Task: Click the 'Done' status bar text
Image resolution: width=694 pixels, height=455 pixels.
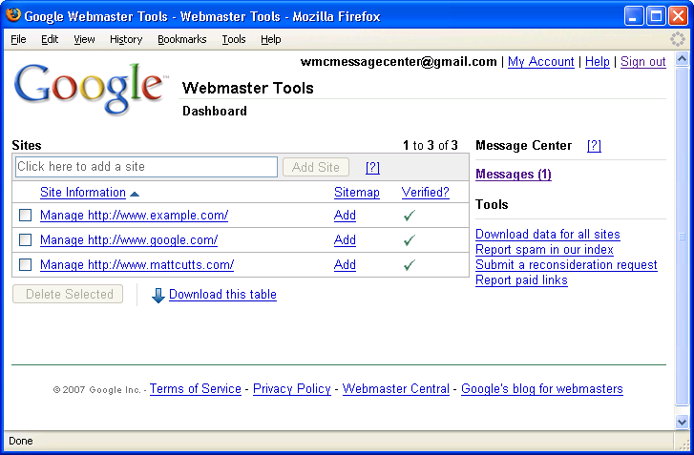Action: (x=21, y=441)
